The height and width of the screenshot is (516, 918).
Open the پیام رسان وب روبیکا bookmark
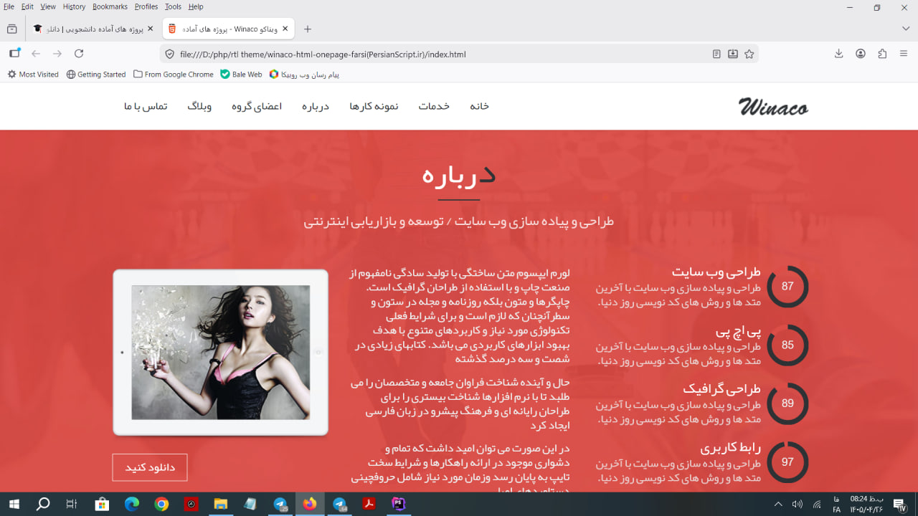(x=304, y=74)
